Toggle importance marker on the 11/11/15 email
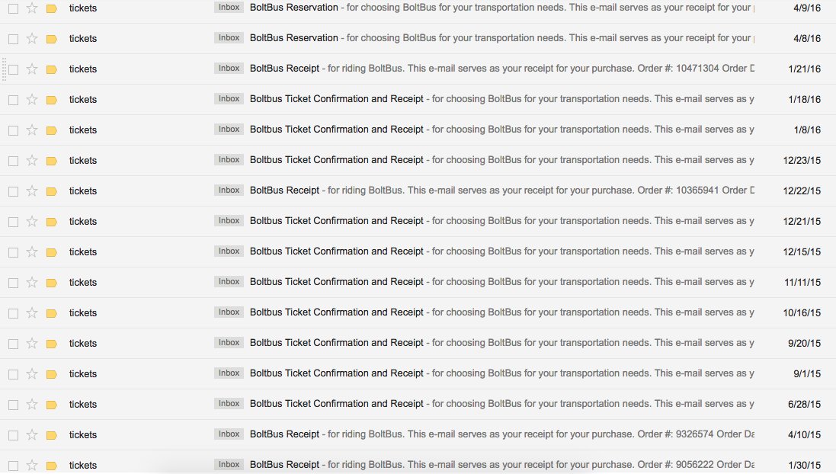 (x=52, y=283)
